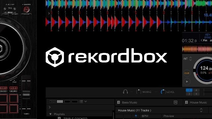
Task: Click the rekordbox logo emblem
Action: (55, 57)
